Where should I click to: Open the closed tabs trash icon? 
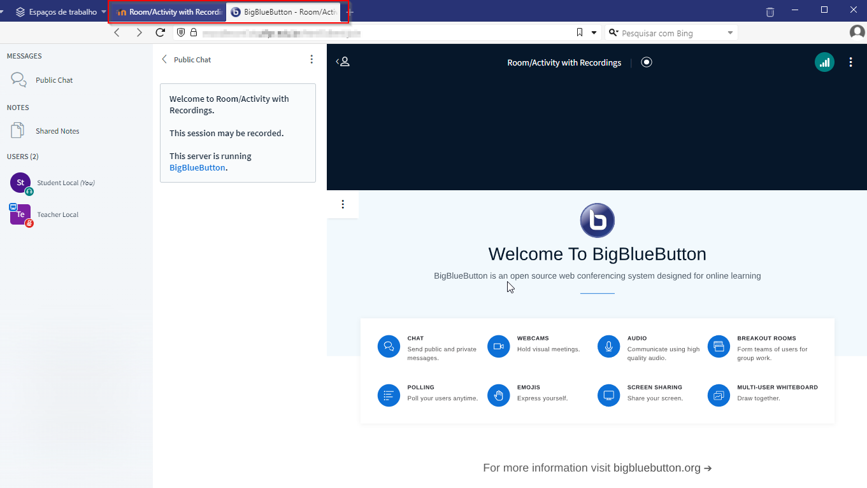pyautogui.click(x=770, y=11)
